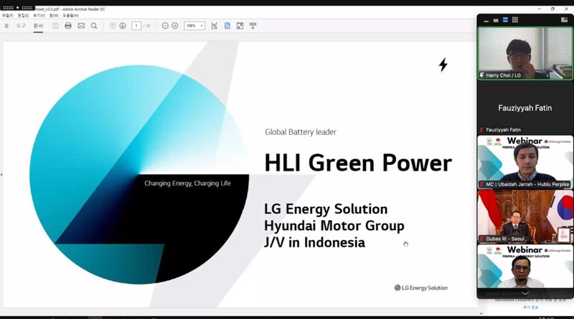Hide video thumbnails in Zoom panel
The width and height of the screenshot is (574, 319).
tap(486, 21)
